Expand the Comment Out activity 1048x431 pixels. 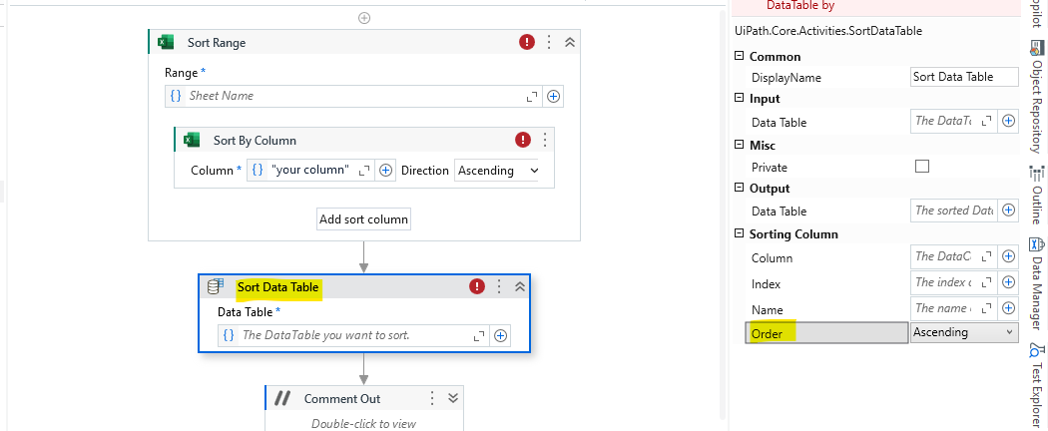pos(453,398)
